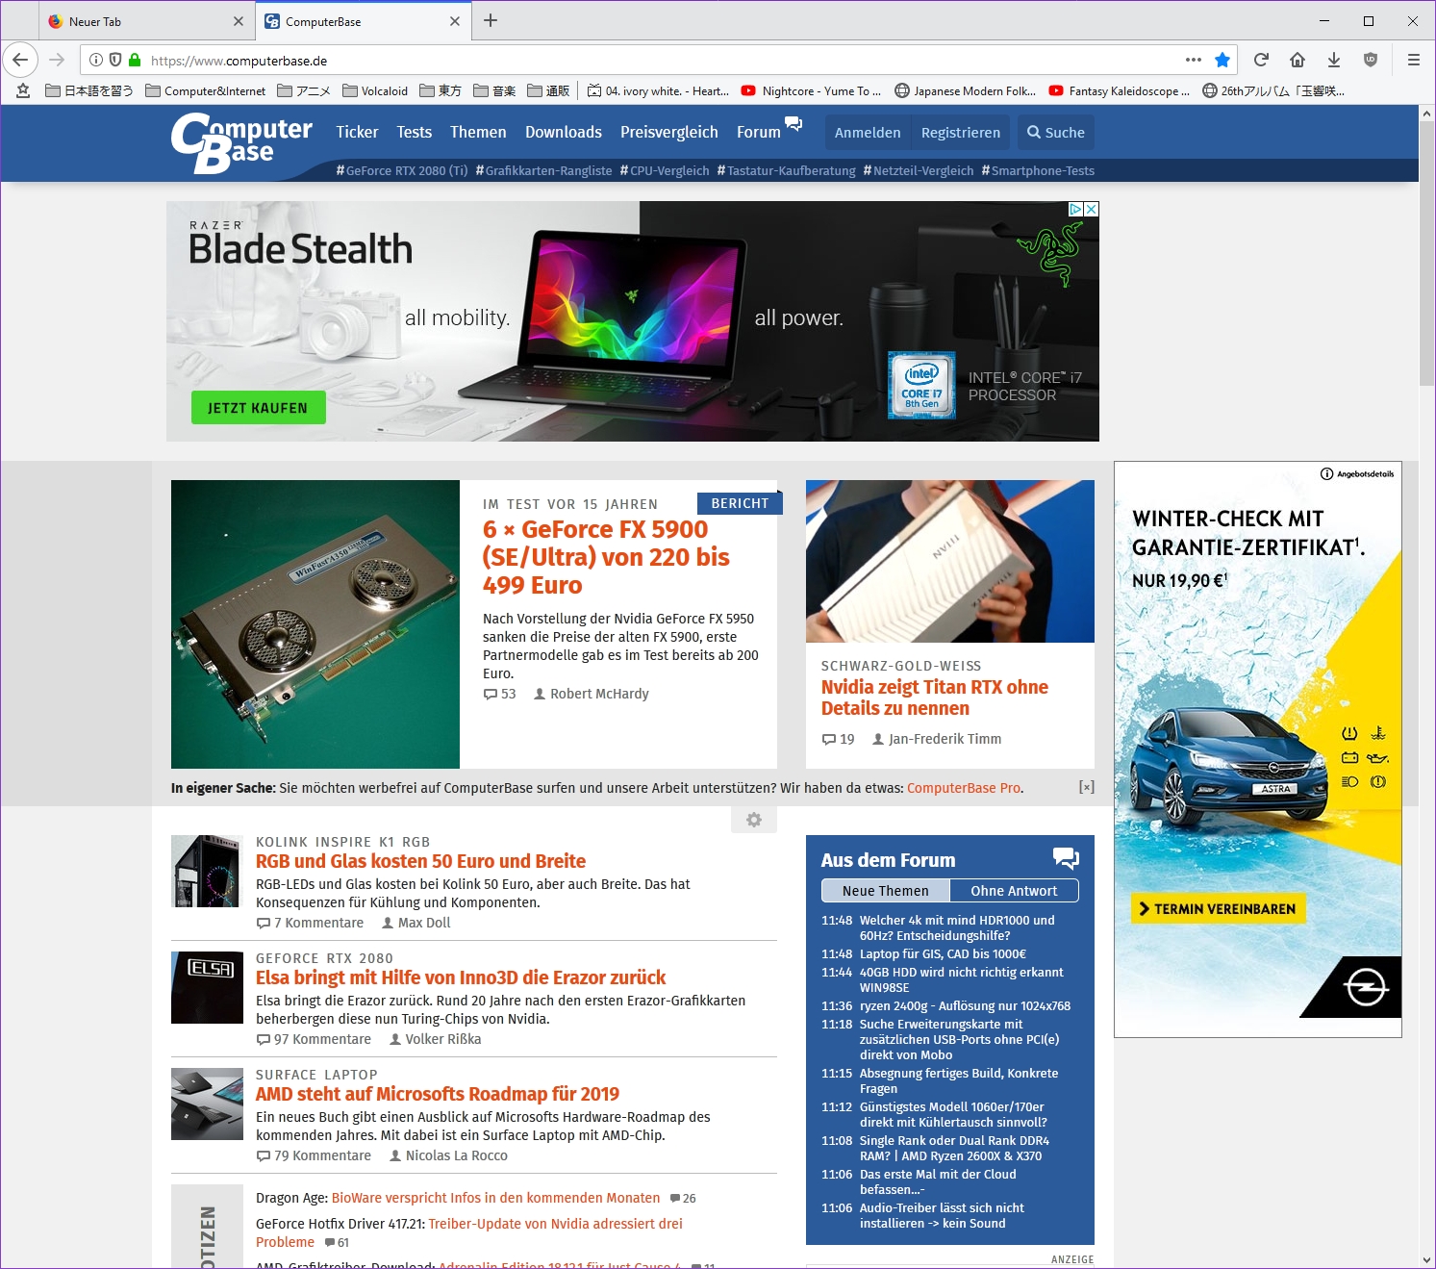
Task: Click the browser forward arrow
Action: click(x=57, y=60)
